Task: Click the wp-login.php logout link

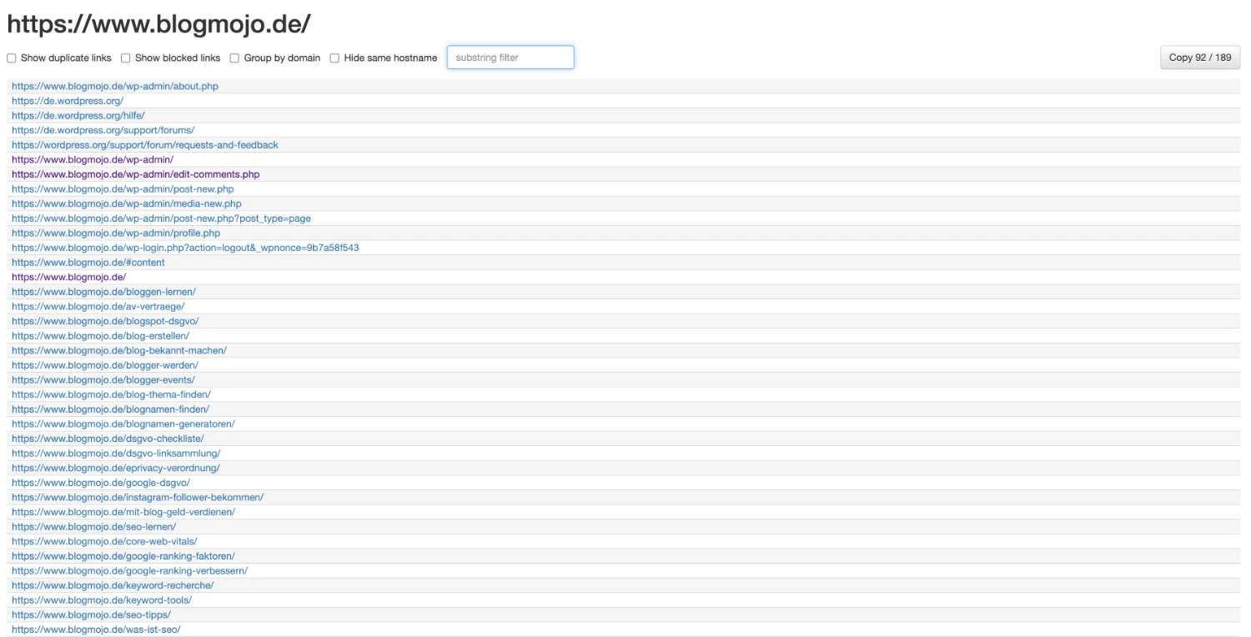Action: [x=185, y=248]
